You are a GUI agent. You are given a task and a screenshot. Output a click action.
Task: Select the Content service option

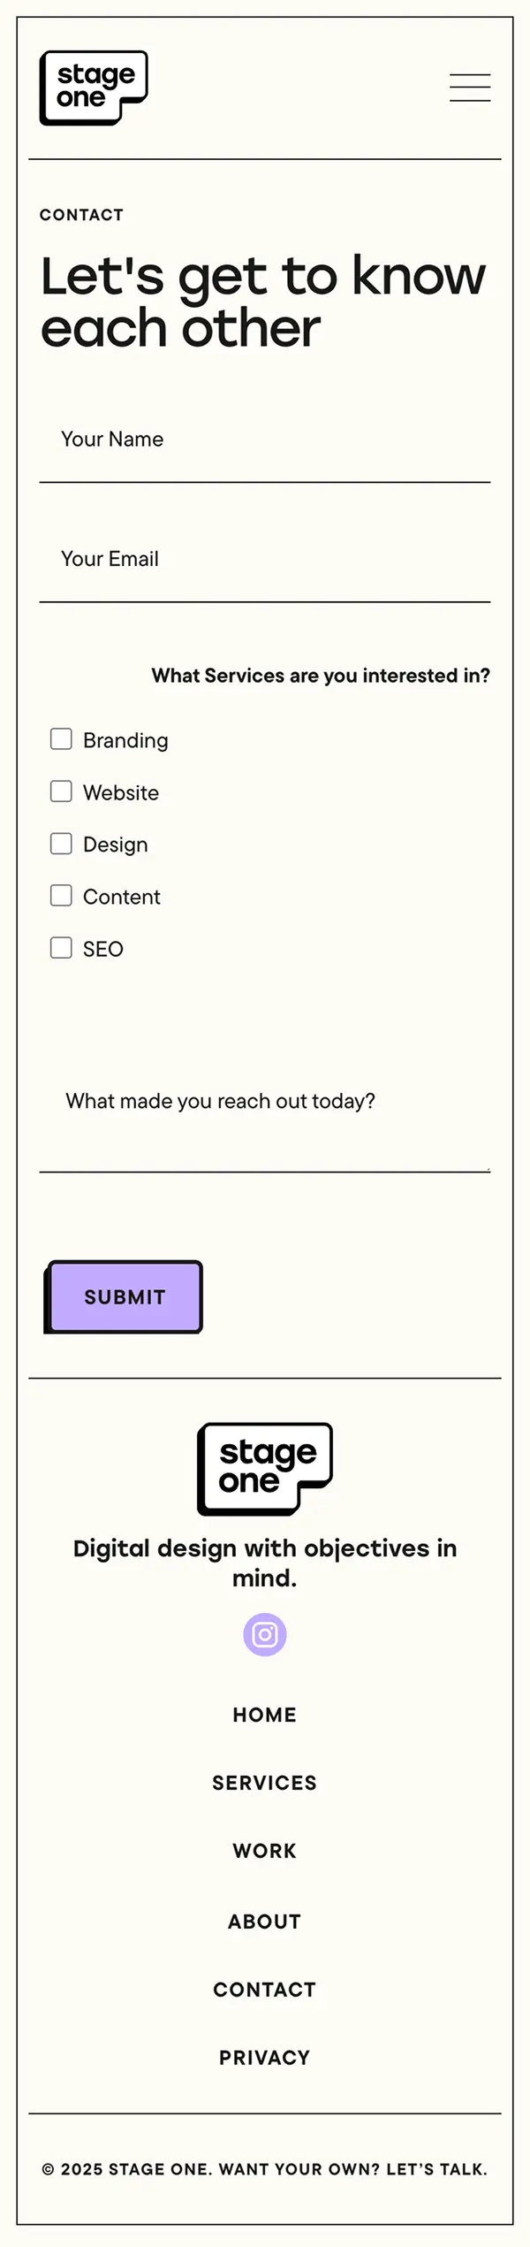pyautogui.click(x=61, y=895)
